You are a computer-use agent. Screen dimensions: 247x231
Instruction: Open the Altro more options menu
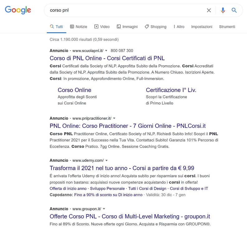179,27
